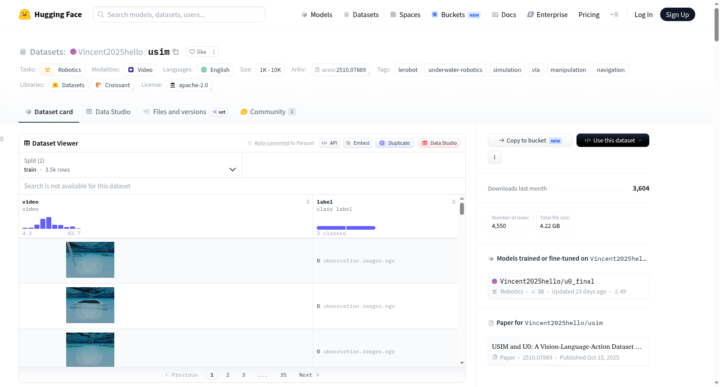The width and height of the screenshot is (720, 387).
Task: Open Buckets in the top navigation
Action: pyautogui.click(x=456, y=14)
